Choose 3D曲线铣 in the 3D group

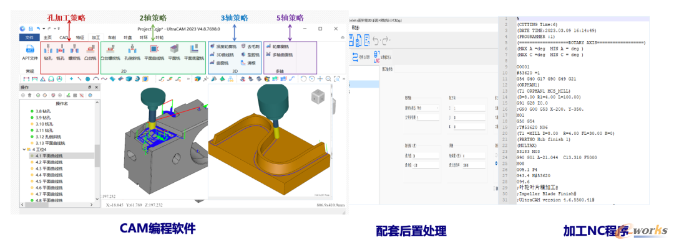pos(222,54)
